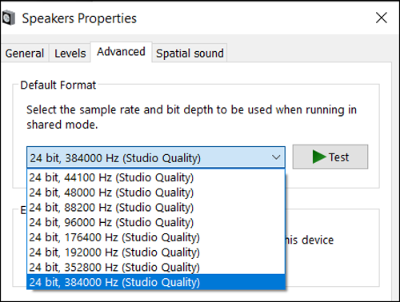The image size is (400, 302).
Task: Click the Test button
Action: click(330, 157)
